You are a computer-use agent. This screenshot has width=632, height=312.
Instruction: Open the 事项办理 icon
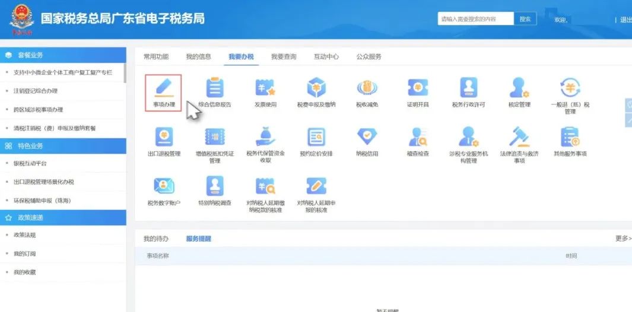click(164, 93)
